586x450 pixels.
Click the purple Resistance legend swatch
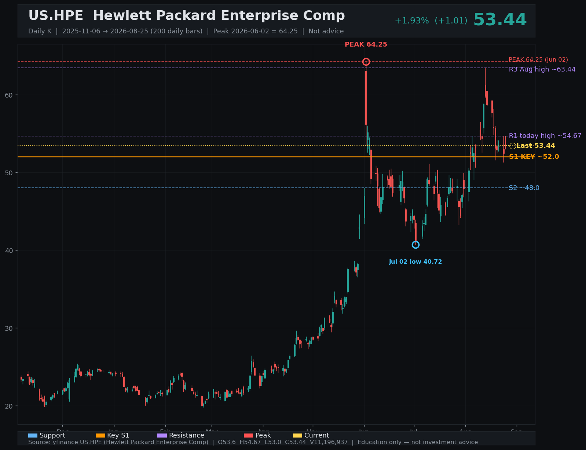(x=162, y=436)
